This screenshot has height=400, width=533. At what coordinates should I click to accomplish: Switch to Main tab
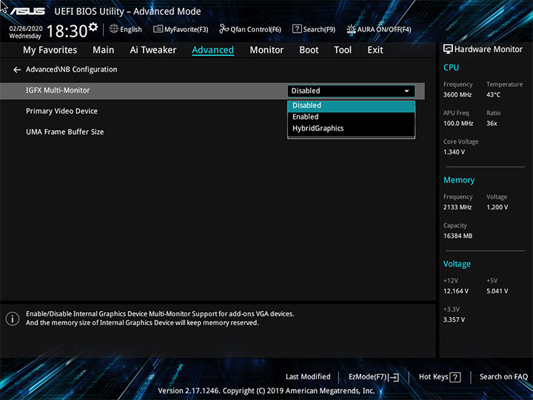pyautogui.click(x=104, y=50)
